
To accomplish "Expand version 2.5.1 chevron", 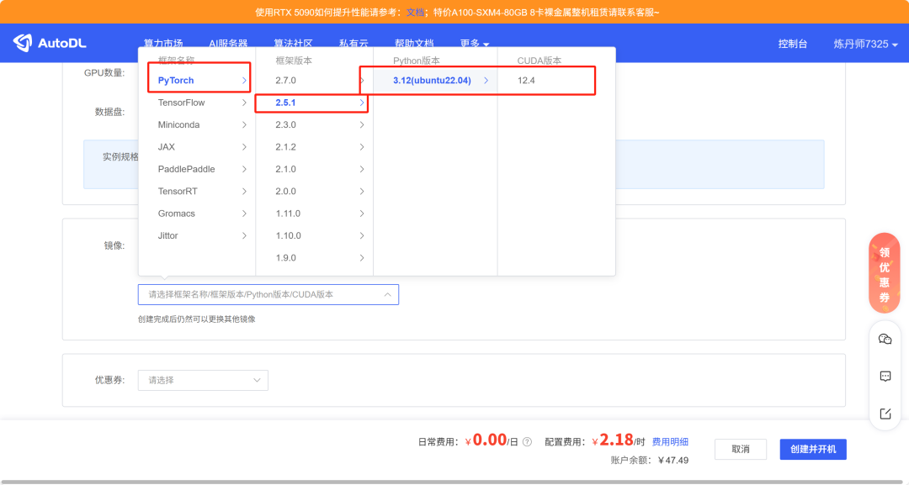I will pyautogui.click(x=362, y=103).
